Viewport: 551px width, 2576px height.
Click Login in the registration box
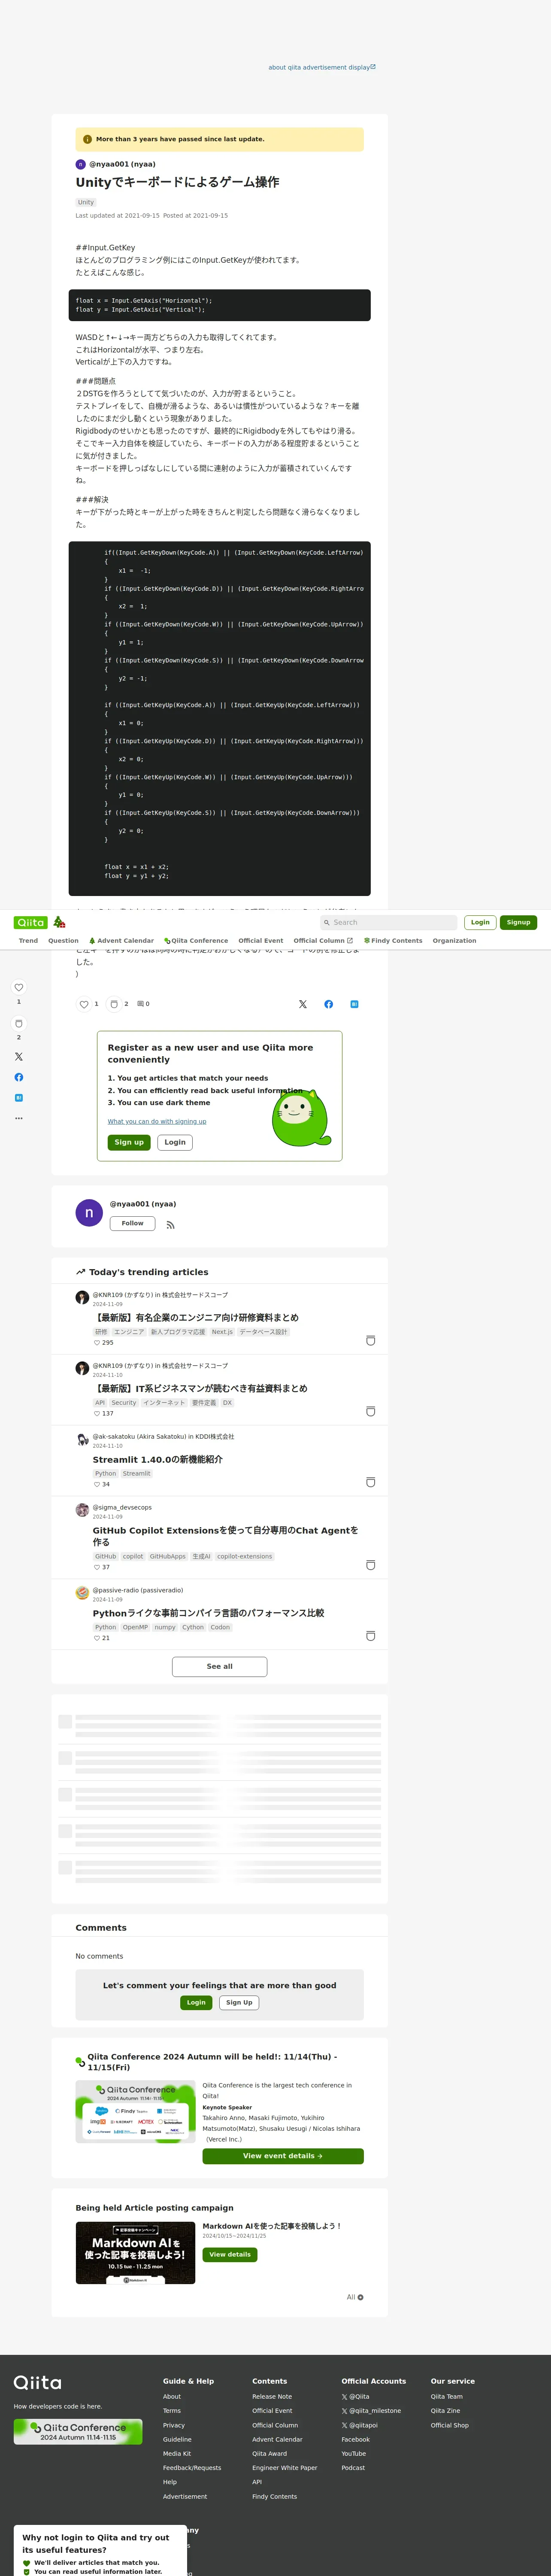(175, 1142)
